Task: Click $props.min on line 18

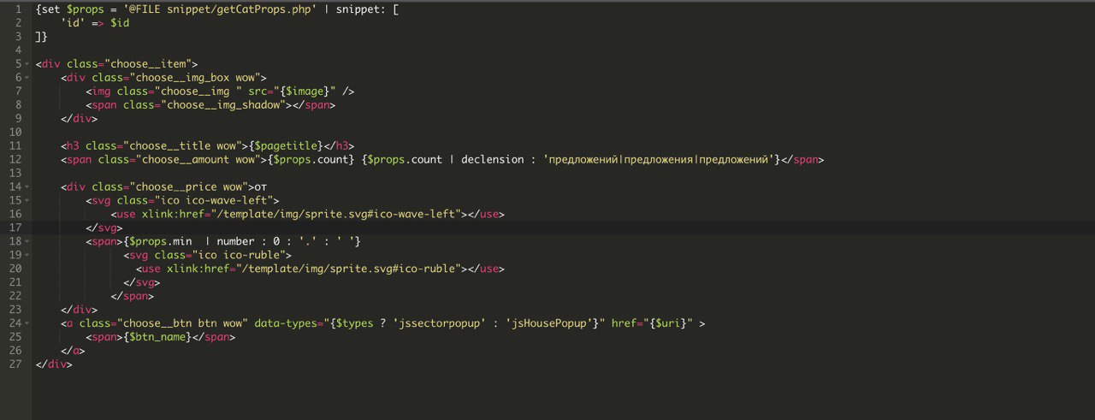Action: click(161, 241)
